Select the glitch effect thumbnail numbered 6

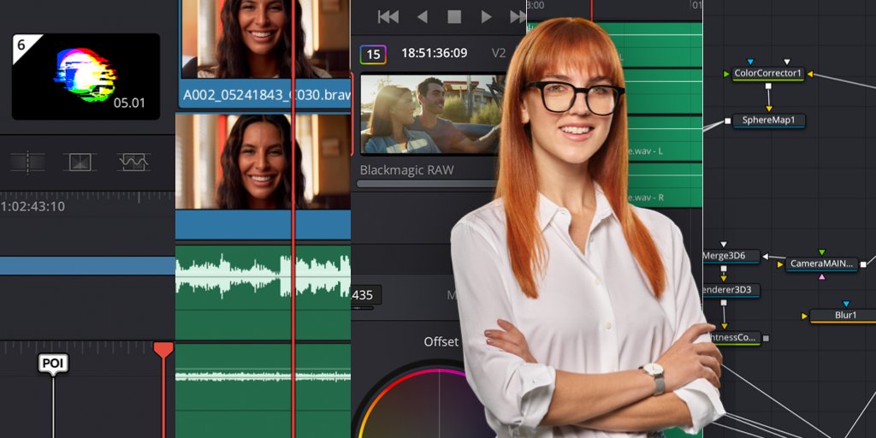click(86, 76)
